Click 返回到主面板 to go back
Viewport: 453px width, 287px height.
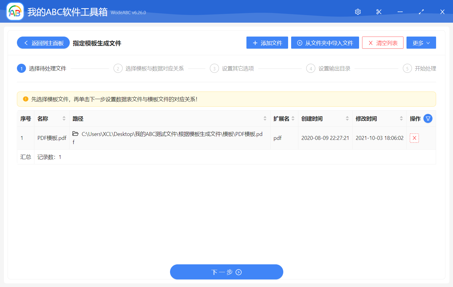point(43,43)
